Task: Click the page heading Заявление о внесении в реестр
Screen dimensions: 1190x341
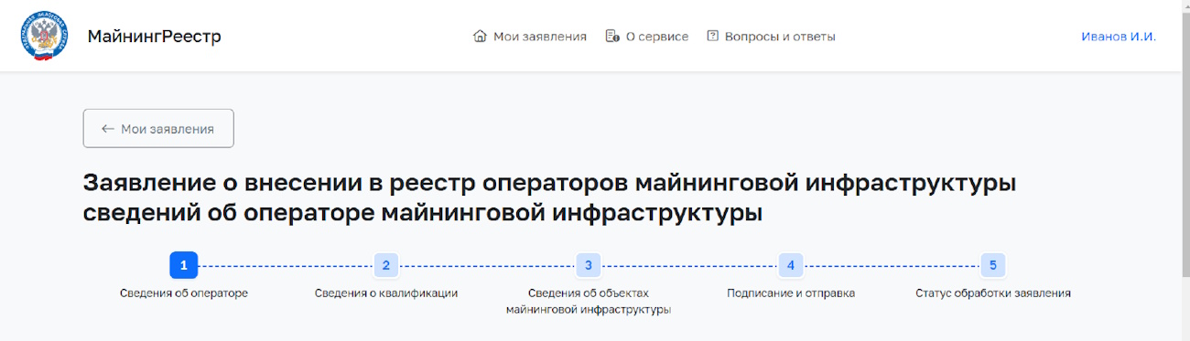Action: pyautogui.click(x=550, y=198)
